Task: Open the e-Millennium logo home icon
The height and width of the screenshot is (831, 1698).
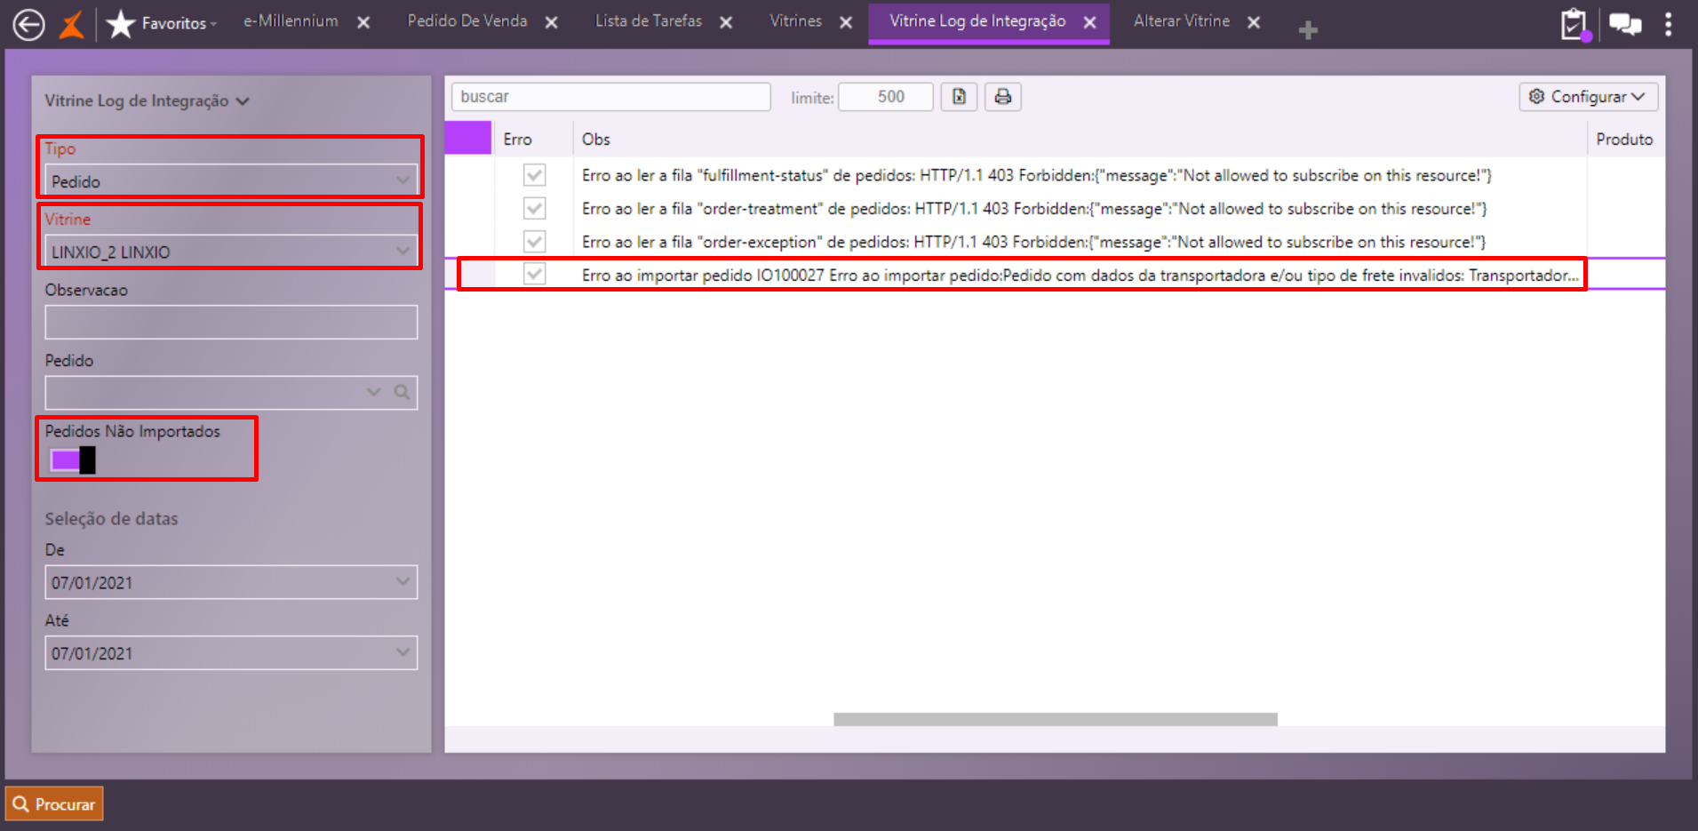Action: pos(72,24)
